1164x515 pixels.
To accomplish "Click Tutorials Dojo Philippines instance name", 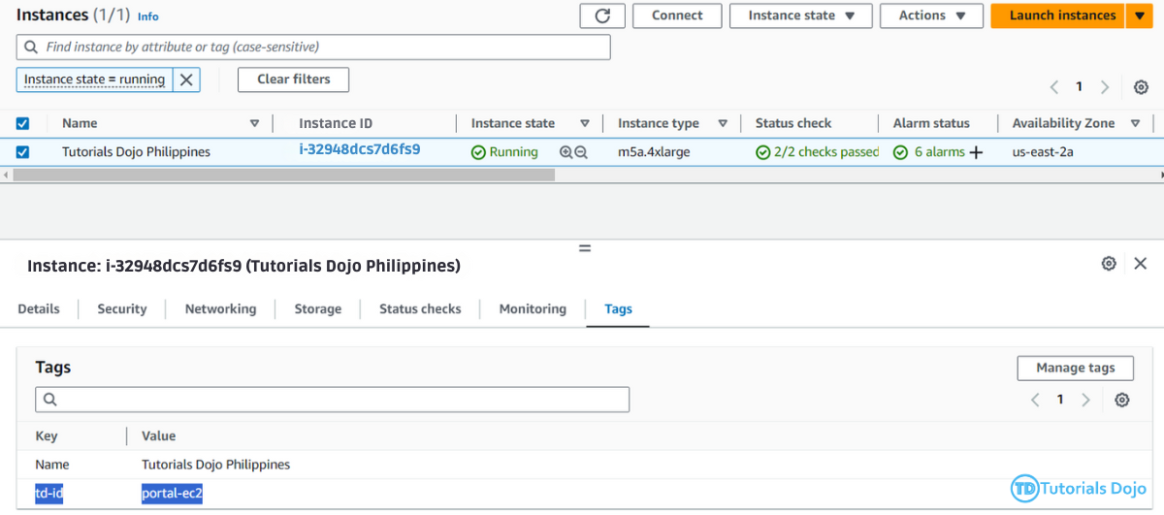I will (136, 152).
